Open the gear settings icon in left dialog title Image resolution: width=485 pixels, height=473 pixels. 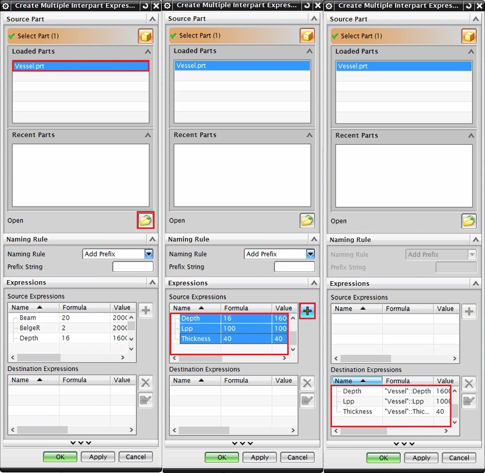tap(6, 6)
